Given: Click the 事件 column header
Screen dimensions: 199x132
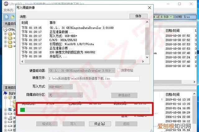Looking at the screenshot, I should 53,23.
